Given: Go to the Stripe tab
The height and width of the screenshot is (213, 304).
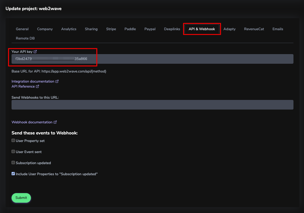Looking at the screenshot, I should [111, 29].
